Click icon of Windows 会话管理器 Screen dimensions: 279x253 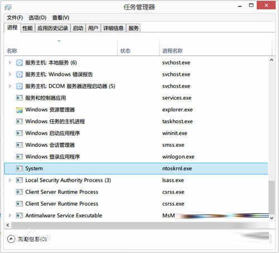click(x=19, y=145)
